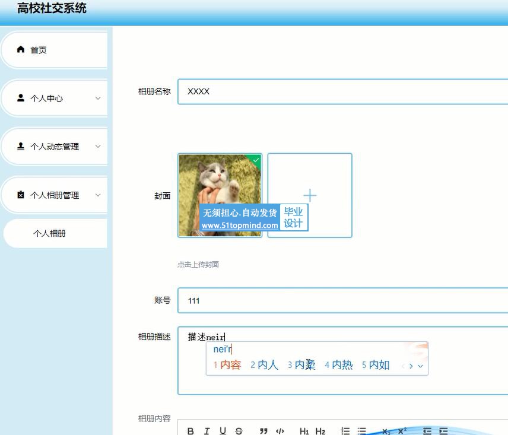Apply superscript formatting
508x435 pixels.
pos(402,431)
